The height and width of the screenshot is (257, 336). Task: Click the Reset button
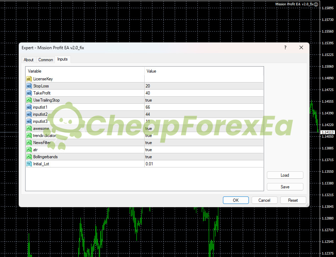293,200
